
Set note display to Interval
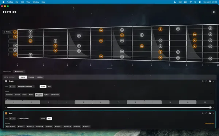31,77
